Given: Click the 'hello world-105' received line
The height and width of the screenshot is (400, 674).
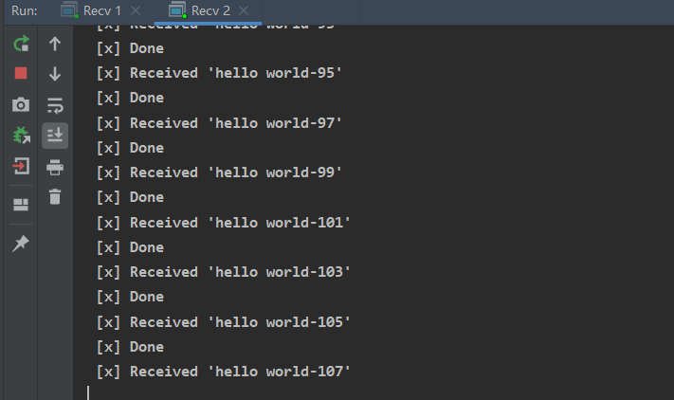Looking at the screenshot, I should coord(224,322).
